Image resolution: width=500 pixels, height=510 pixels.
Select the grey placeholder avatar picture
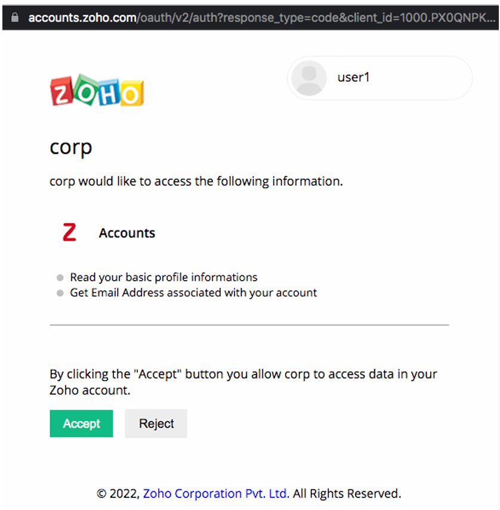coord(309,78)
